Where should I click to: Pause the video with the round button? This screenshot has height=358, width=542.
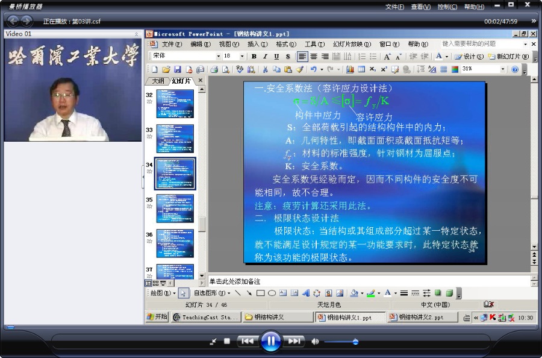(x=270, y=341)
